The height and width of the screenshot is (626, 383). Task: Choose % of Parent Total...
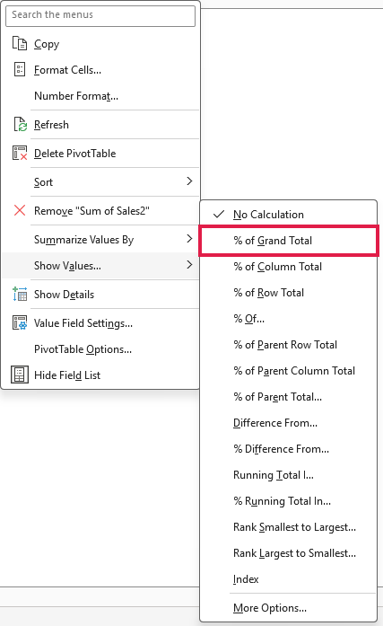(x=288, y=397)
